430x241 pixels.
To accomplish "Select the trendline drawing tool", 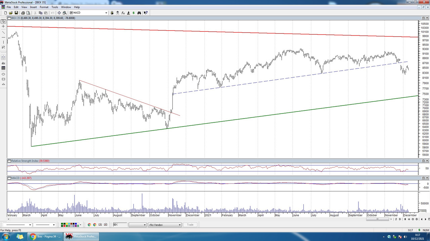I will click(x=3, y=32).
